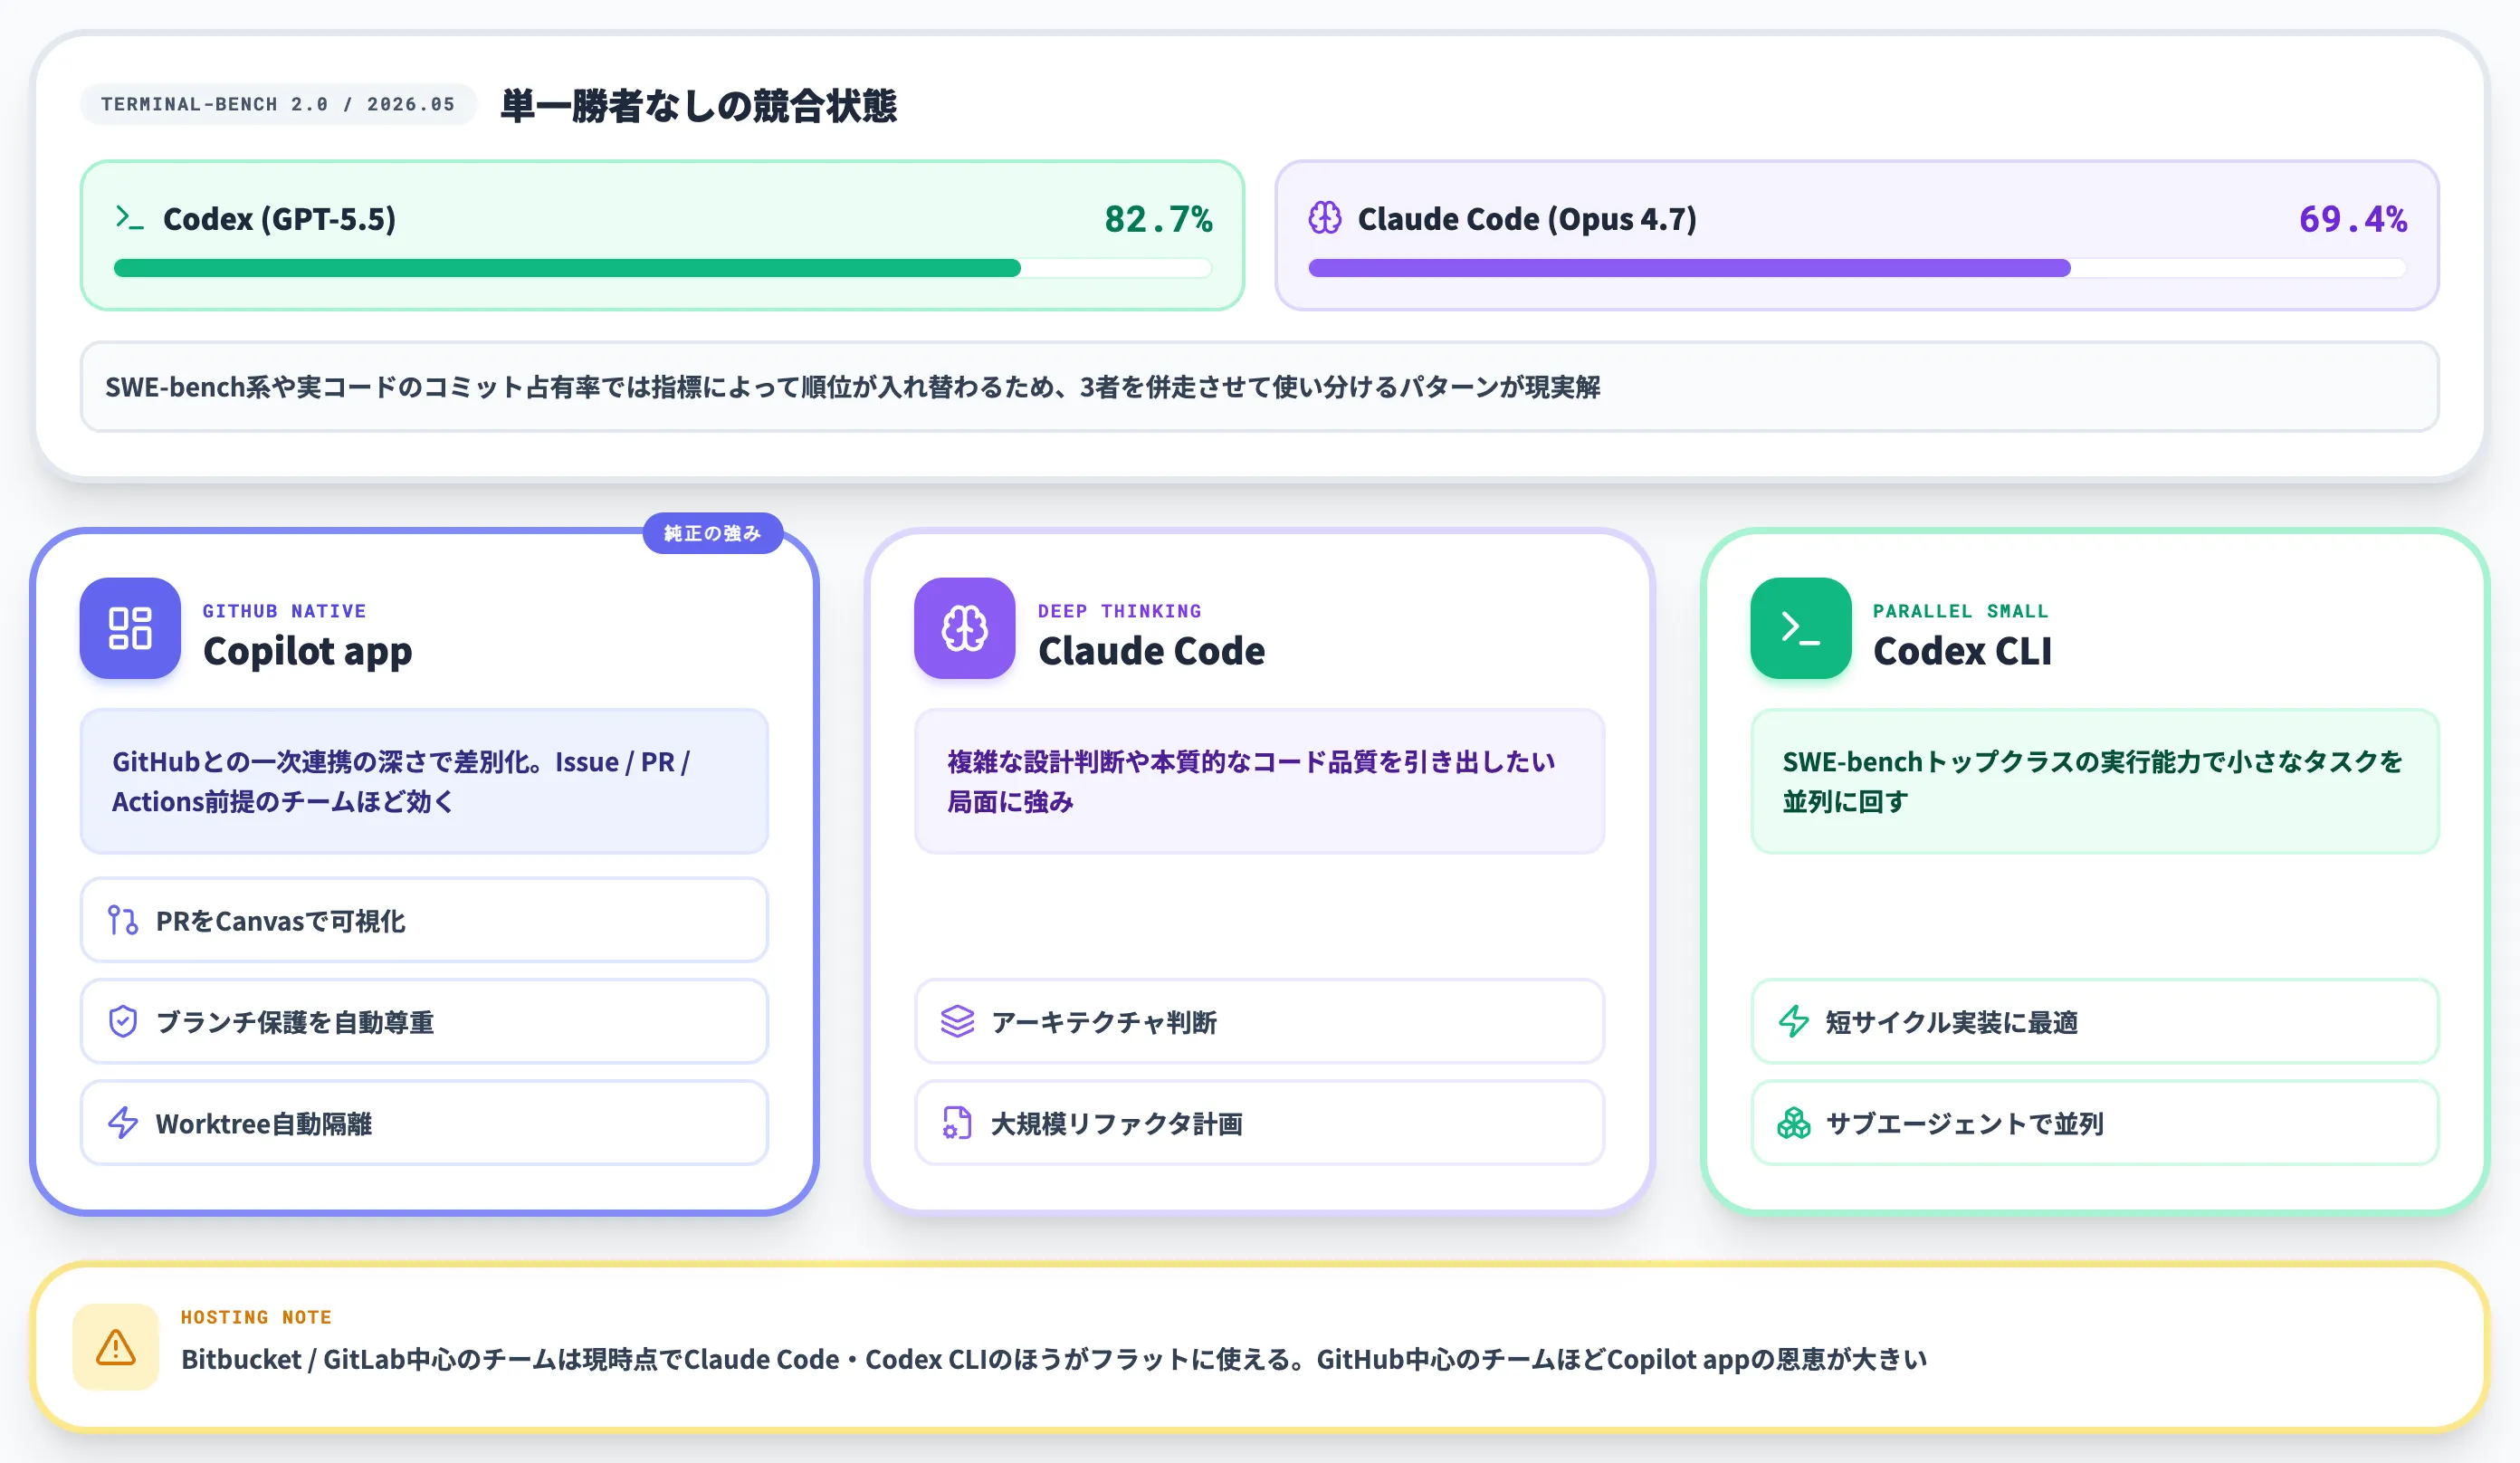
Task: Click the Claude Code (Opus 4.7) label
Action: [1526, 218]
